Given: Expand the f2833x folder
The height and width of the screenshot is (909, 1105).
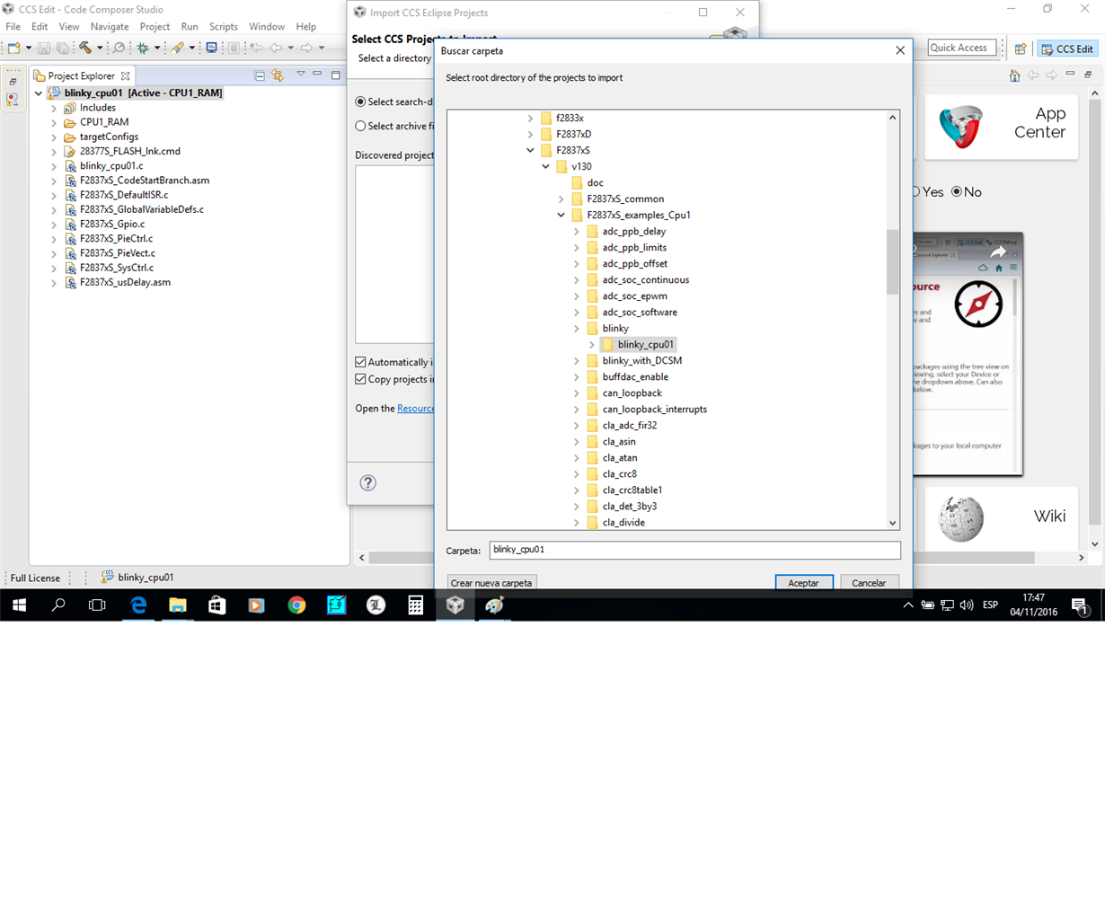Looking at the screenshot, I should click(530, 118).
